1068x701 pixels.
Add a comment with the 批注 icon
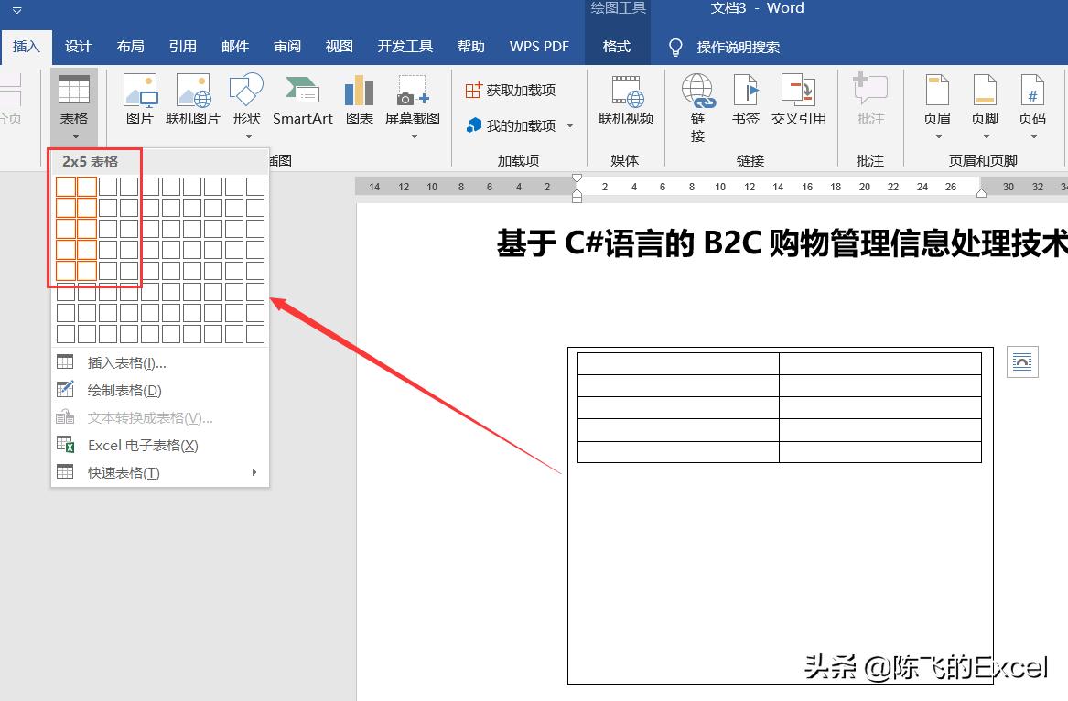869,102
